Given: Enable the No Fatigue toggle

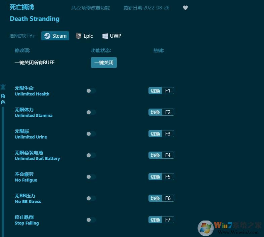Looking at the screenshot, I should point(91,177).
